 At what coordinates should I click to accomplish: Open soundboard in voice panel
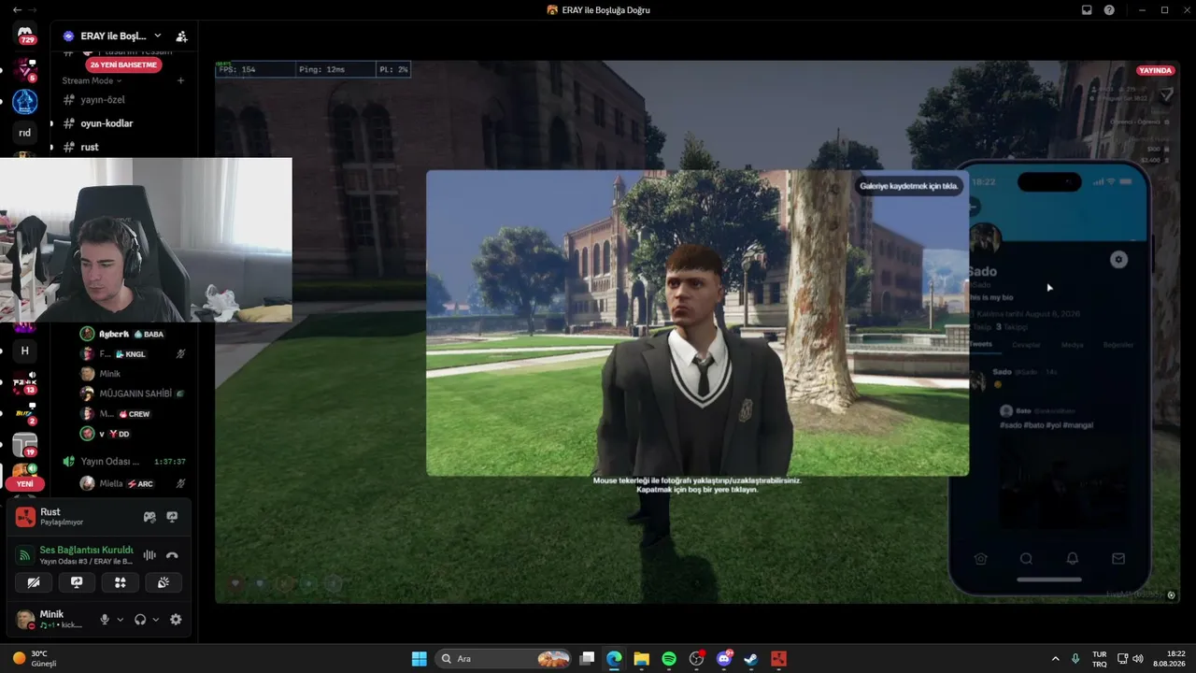pos(164,582)
